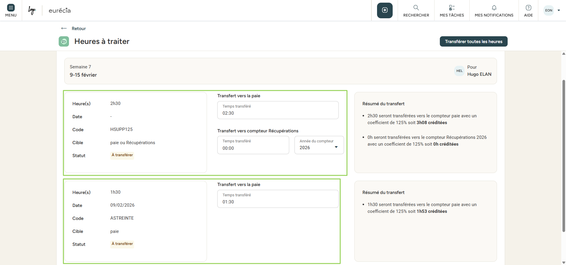Edit paie transfer time field showing 02:30
Screen dimensions: 566x265
pyautogui.click(x=278, y=113)
